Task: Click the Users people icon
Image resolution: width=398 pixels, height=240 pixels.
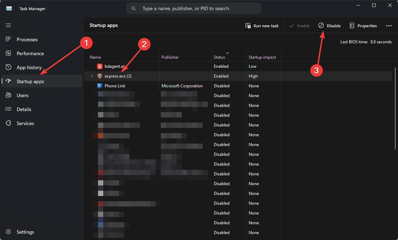Action: (8, 95)
